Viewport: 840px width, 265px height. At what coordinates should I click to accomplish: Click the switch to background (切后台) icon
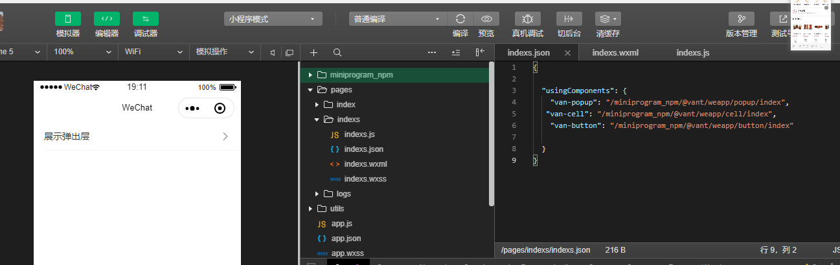(569, 19)
